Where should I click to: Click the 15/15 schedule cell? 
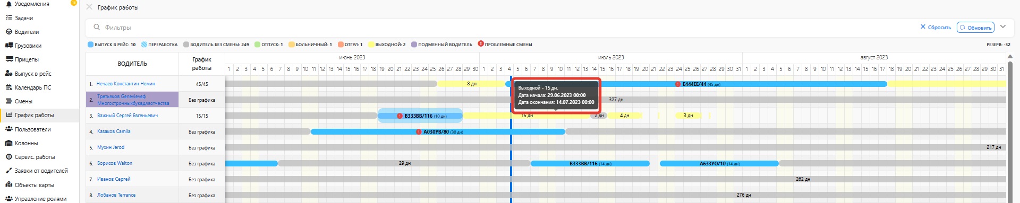pyautogui.click(x=202, y=116)
